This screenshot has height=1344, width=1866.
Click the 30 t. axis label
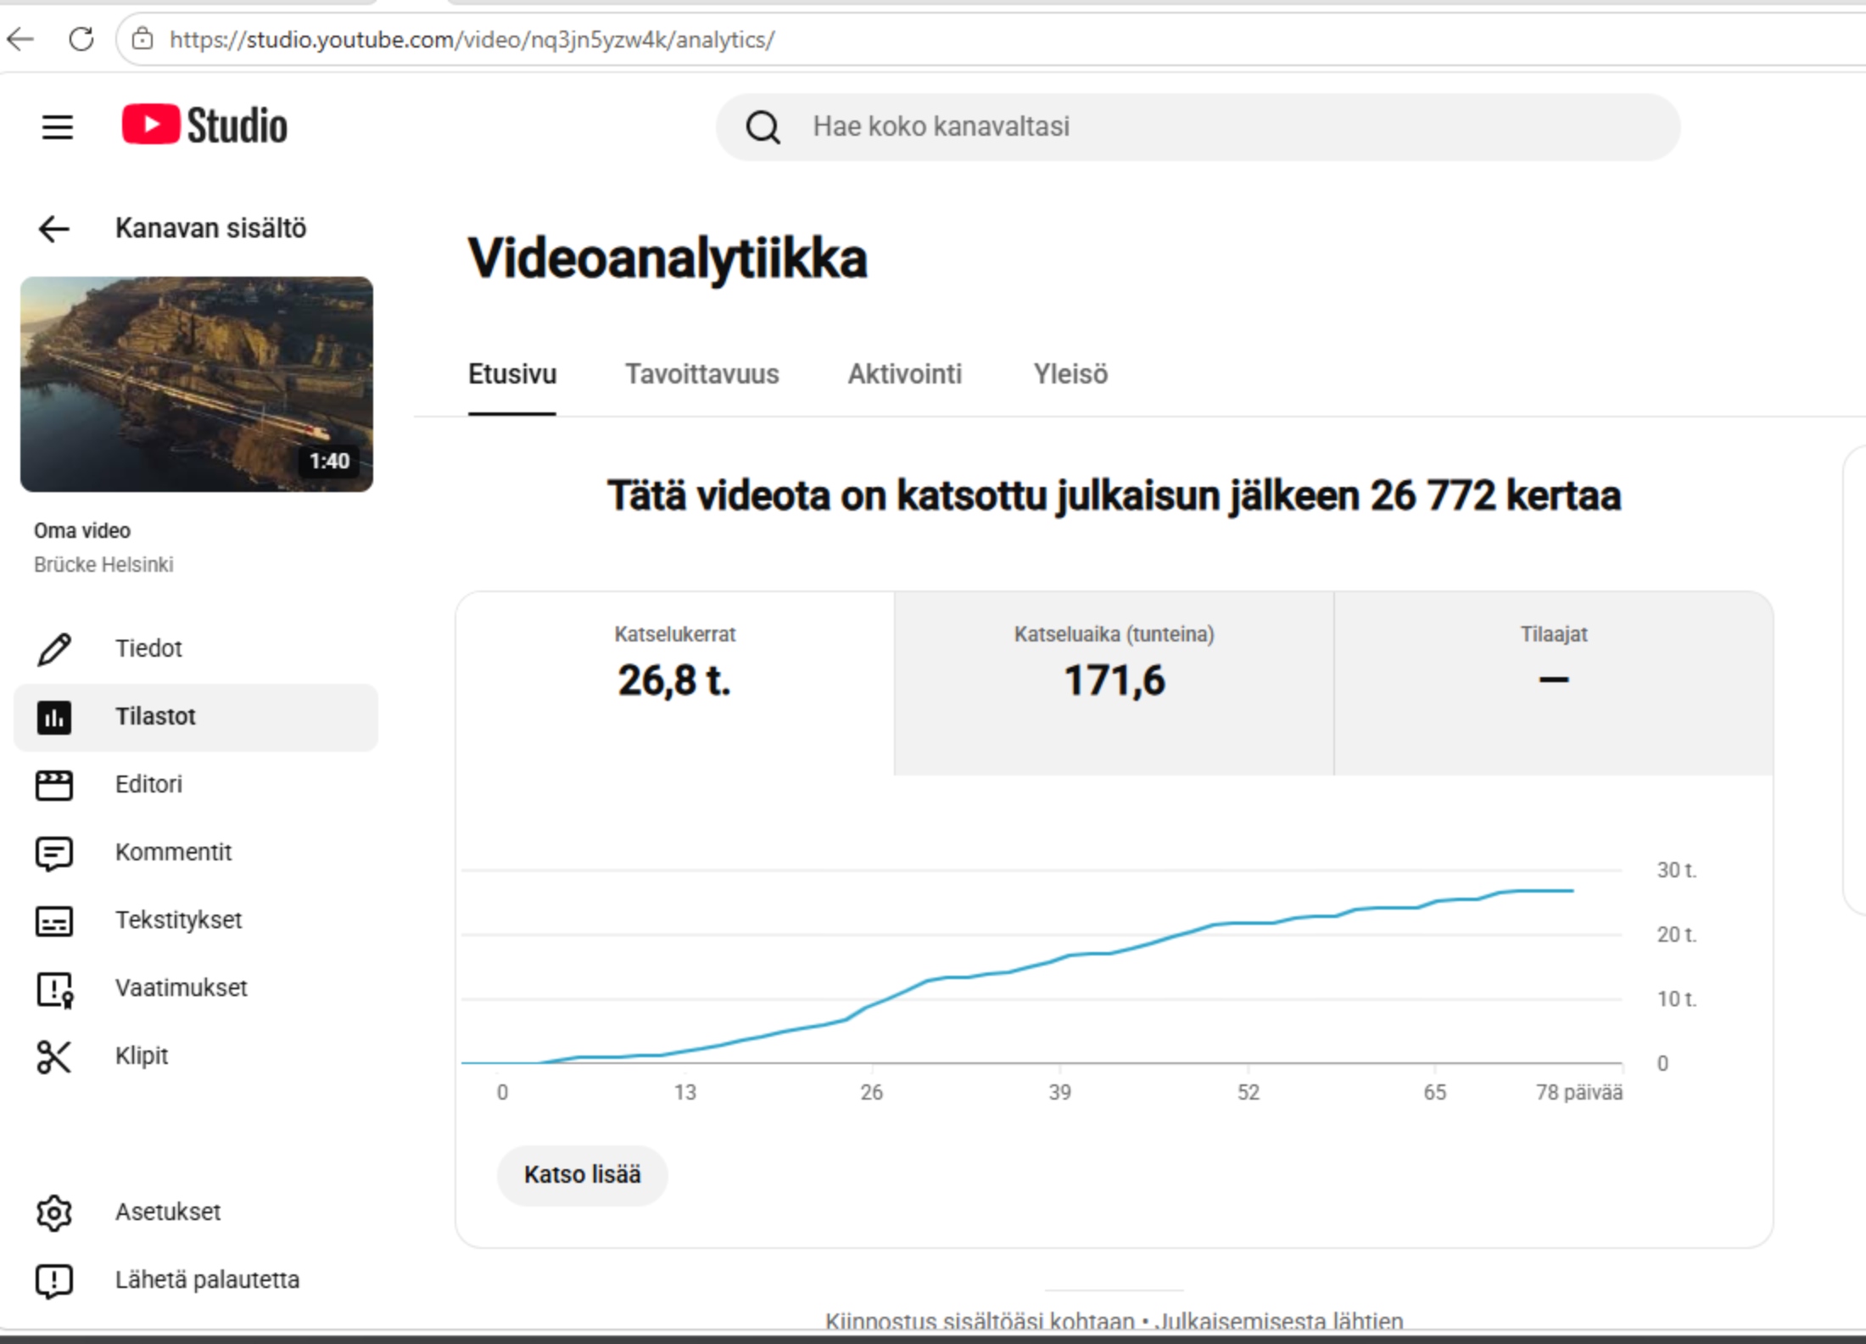tap(1677, 871)
